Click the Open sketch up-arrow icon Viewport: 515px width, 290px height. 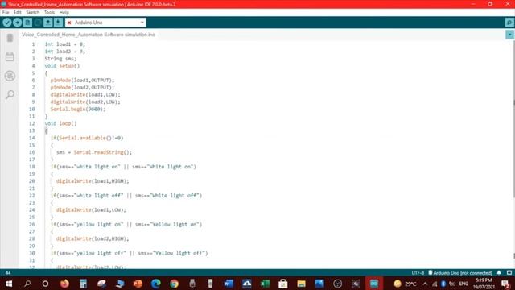click(48, 23)
